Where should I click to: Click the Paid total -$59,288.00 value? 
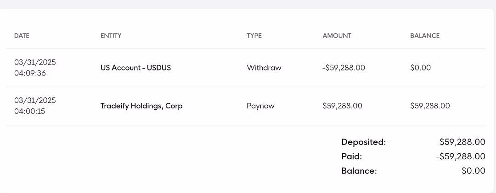click(x=461, y=156)
